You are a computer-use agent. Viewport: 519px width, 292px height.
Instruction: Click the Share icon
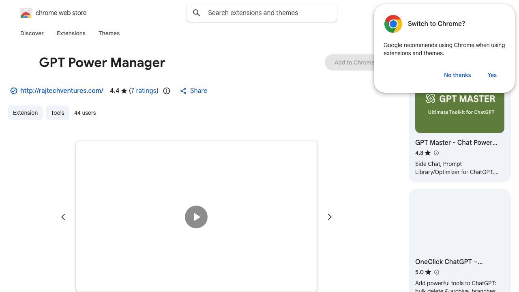(183, 91)
